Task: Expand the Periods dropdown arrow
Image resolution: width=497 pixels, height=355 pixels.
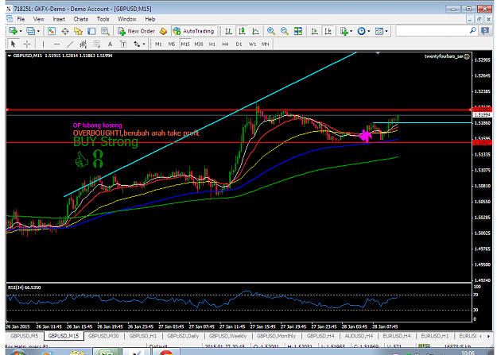Action: tap(368, 31)
